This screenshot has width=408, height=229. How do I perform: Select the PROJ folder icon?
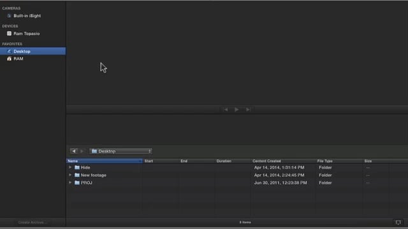pyautogui.click(x=77, y=183)
